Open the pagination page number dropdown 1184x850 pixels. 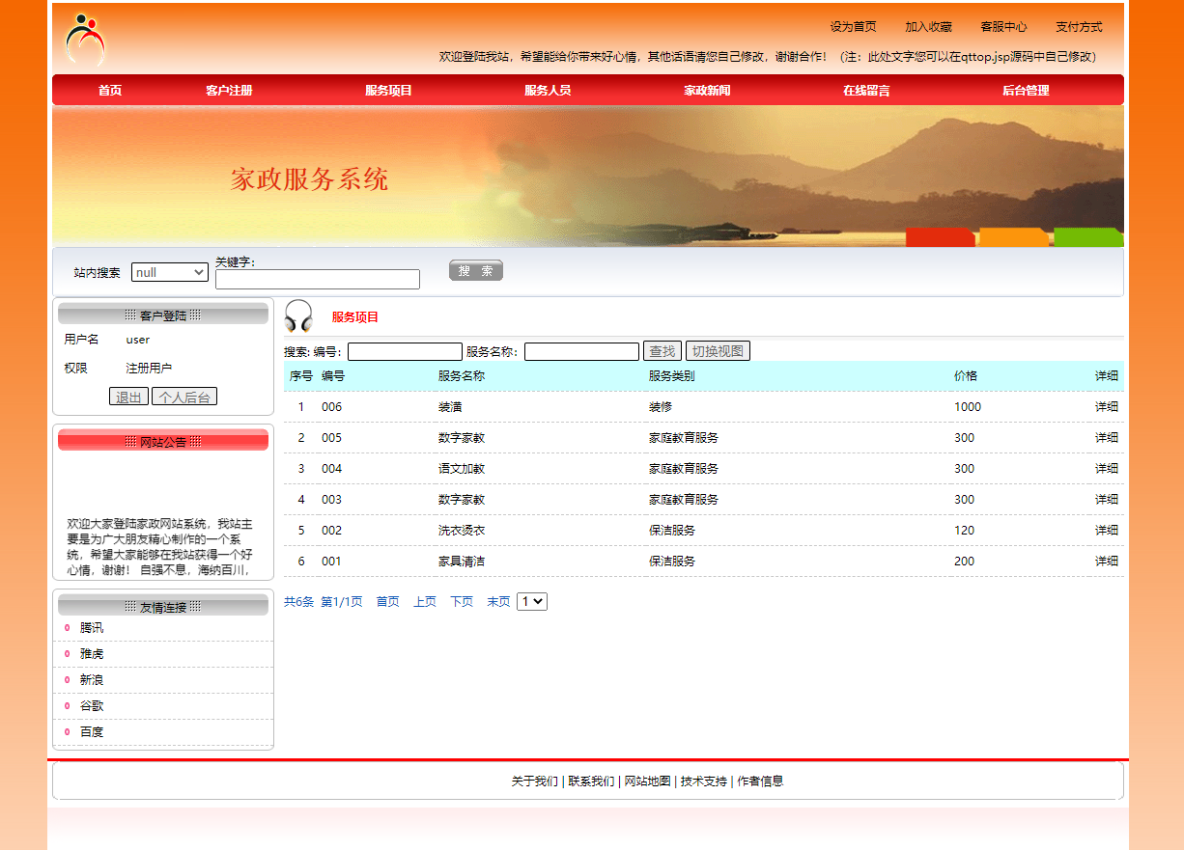pyautogui.click(x=531, y=601)
